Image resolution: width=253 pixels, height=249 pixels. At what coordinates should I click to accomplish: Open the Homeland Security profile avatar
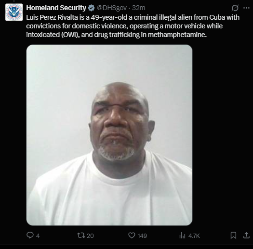14,12
